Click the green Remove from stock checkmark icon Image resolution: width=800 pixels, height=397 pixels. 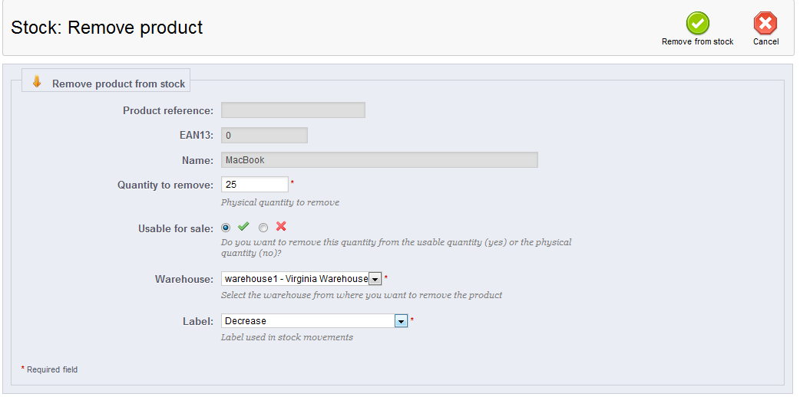click(x=697, y=24)
